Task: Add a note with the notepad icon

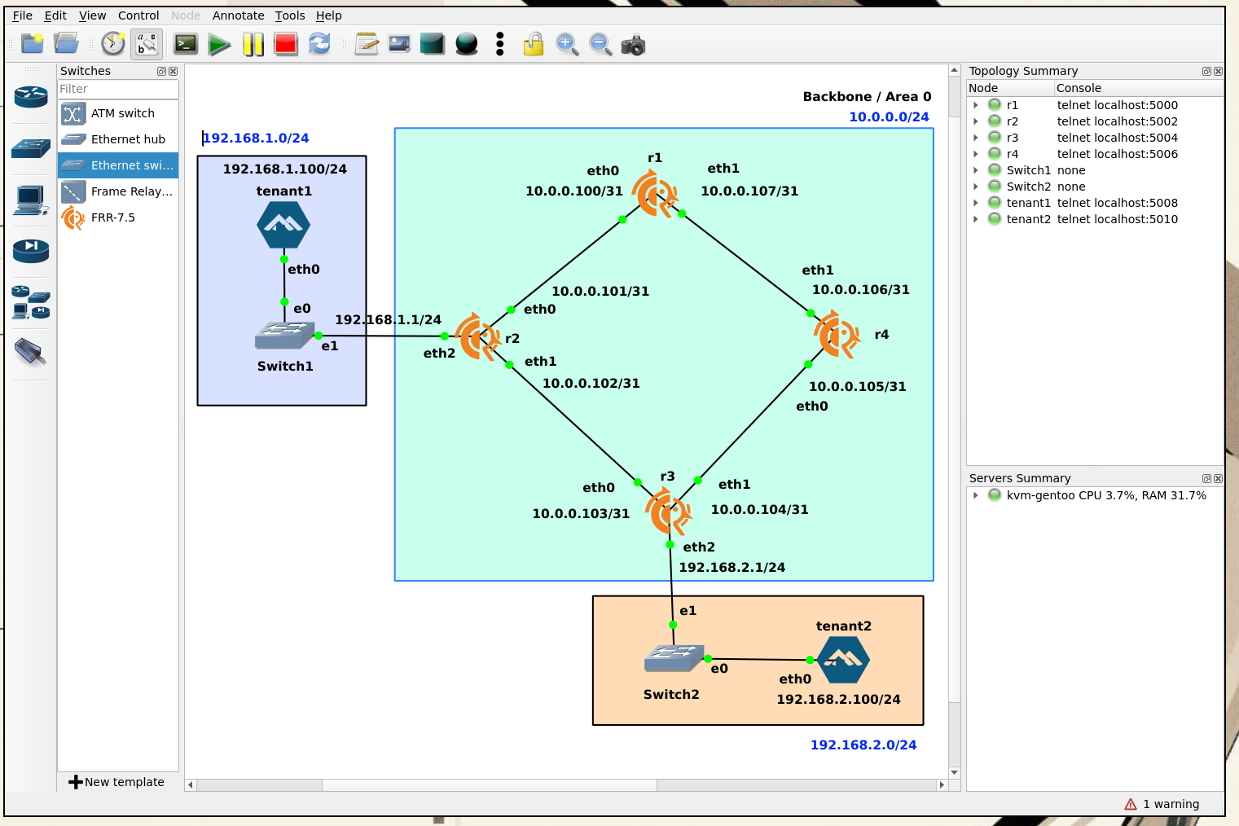Action: (367, 44)
